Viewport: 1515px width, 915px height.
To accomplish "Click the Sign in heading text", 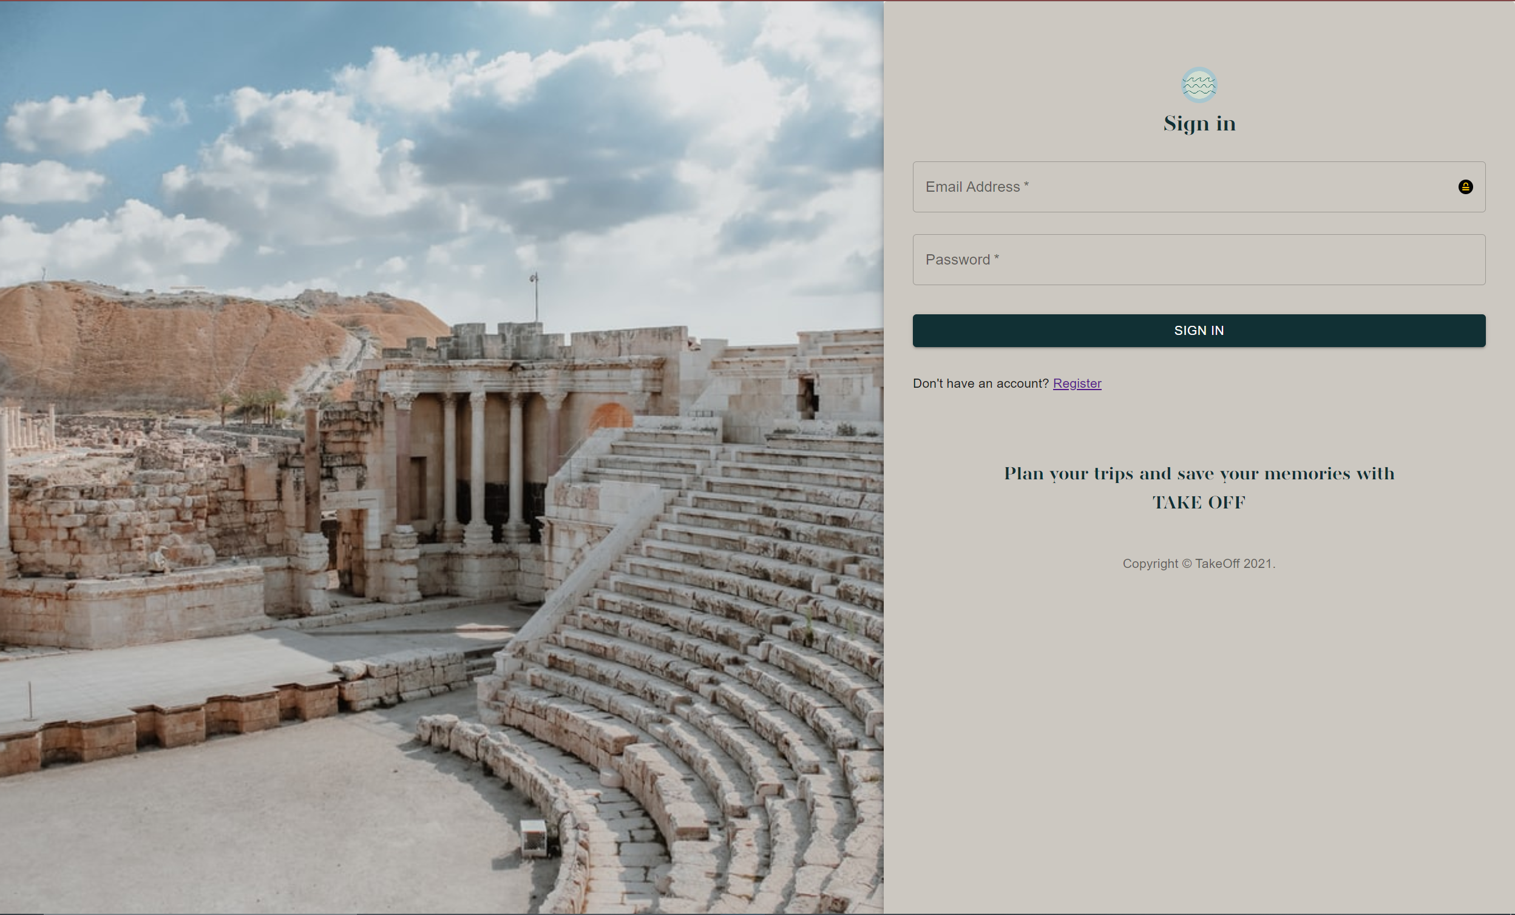I will click(x=1199, y=124).
